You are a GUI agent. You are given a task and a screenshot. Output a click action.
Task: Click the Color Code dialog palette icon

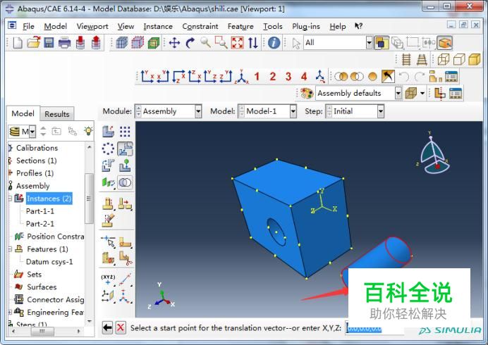pyautogui.click(x=307, y=93)
